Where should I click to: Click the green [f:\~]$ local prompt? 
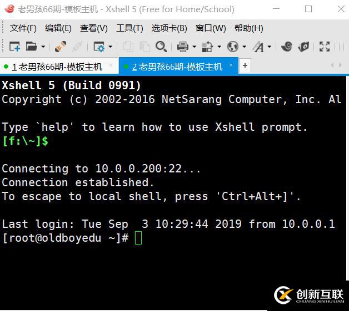coord(25,141)
